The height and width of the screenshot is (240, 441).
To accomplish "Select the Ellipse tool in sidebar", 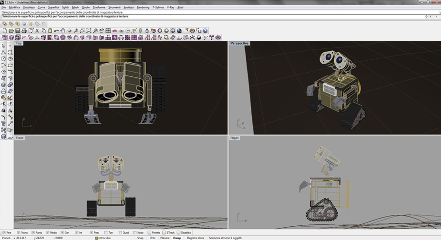I will [10, 59].
